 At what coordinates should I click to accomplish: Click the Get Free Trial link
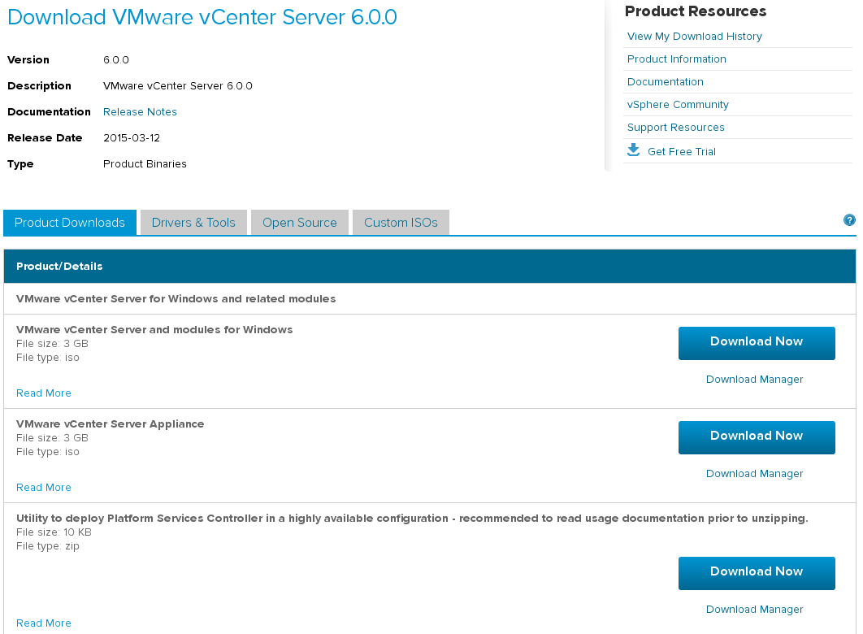click(x=681, y=152)
